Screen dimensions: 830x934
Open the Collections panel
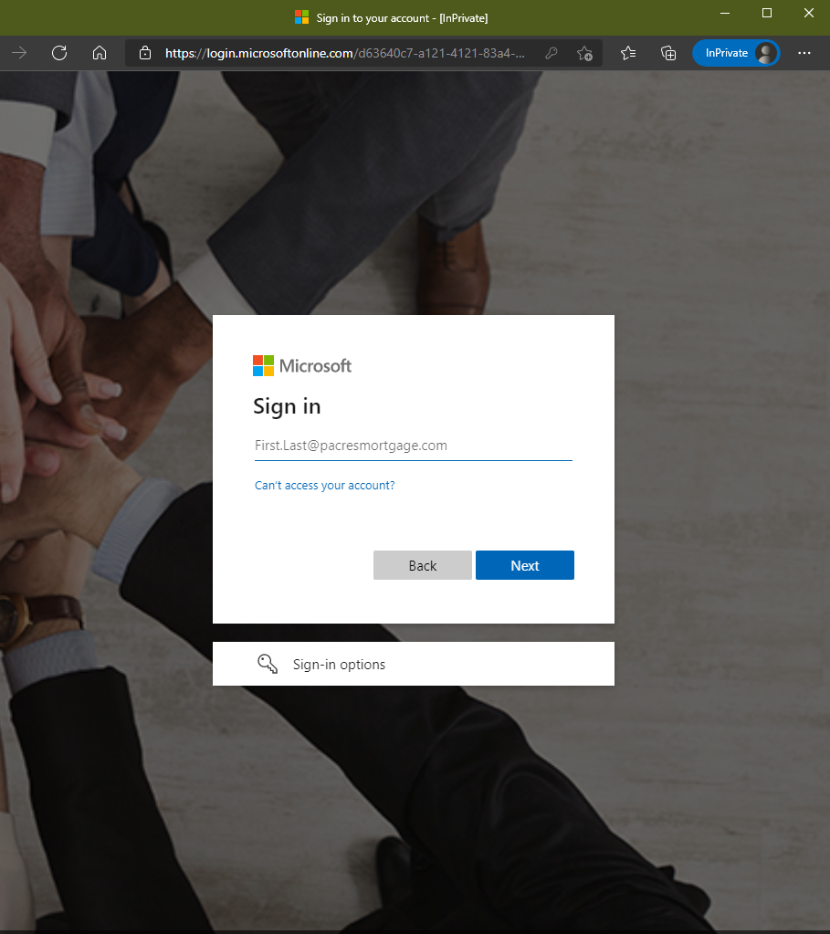668,53
